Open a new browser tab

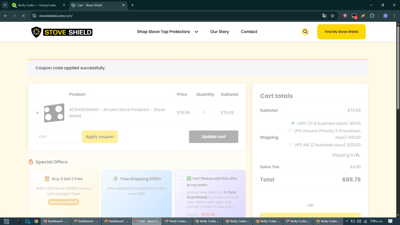pos(133,5)
